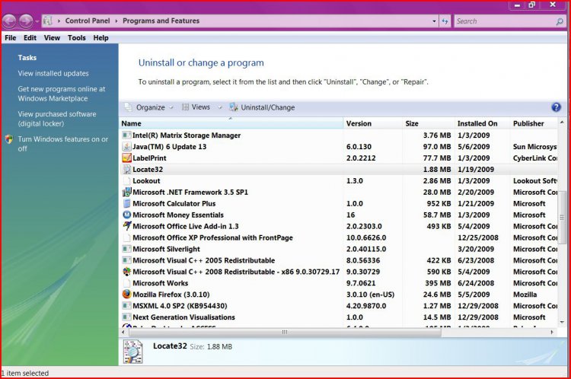The height and width of the screenshot is (379, 571).
Task: Open the blue Help question mark icon
Action: point(556,107)
